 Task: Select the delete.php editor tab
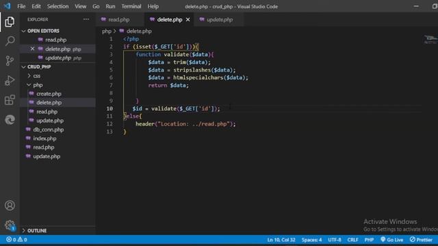click(x=169, y=20)
